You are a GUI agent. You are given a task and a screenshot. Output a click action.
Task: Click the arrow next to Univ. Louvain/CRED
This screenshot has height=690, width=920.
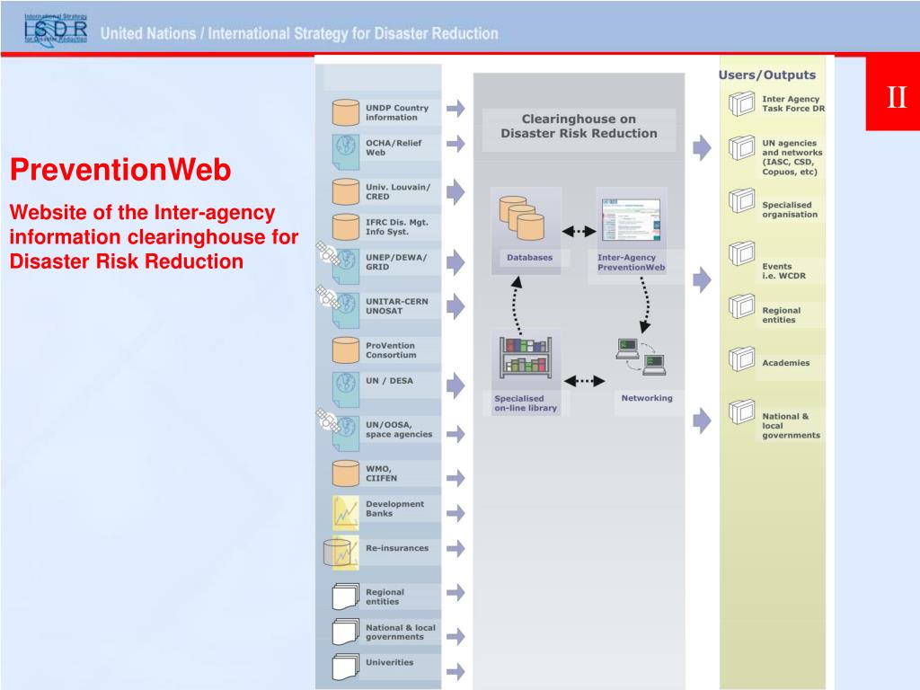[x=456, y=192]
